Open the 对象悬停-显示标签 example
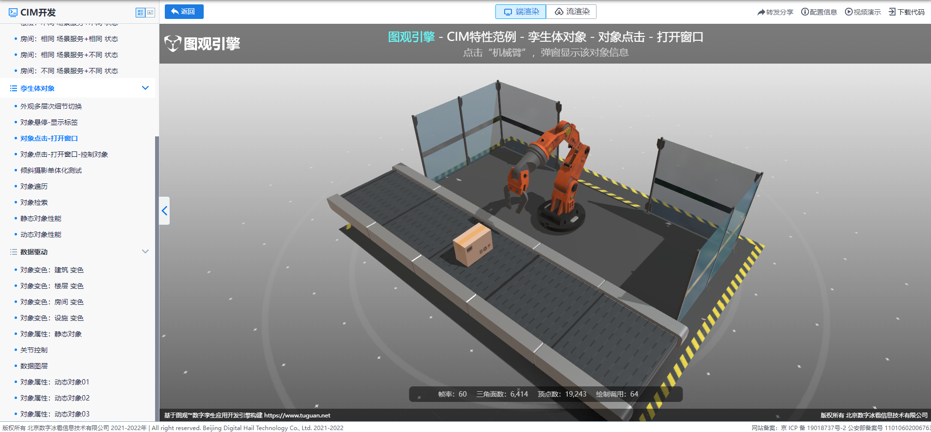Image resolution: width=931 pixels, height=432 pixels. [49, 122]
